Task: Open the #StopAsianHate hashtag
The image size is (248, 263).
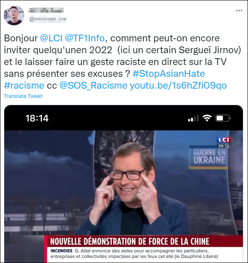Action: click(x=168, y=73)
